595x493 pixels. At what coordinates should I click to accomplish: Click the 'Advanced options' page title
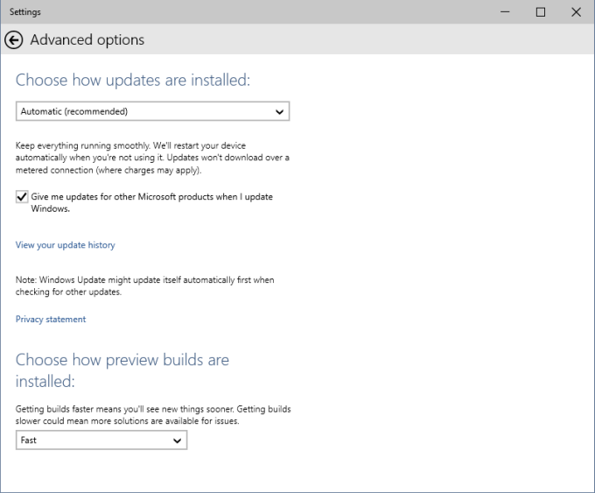(87, 40)
